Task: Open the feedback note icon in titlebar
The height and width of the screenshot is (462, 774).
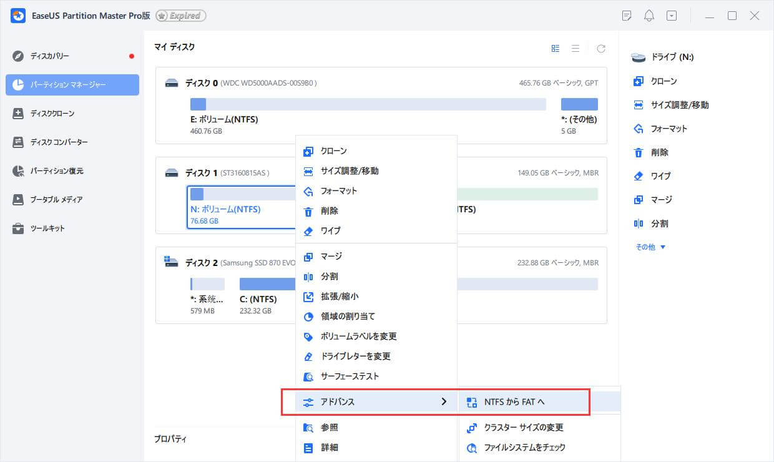Action: [x=627, y=15]
